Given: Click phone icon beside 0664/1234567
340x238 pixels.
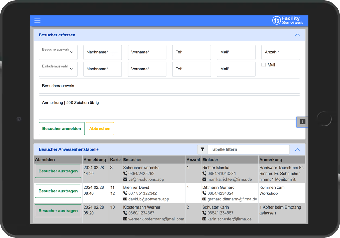Looking at the screenshot, I should click(204, 213).
